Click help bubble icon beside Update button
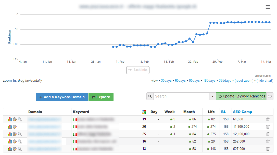This screenshot has width=277, height=155. click(x=270, y=96)
